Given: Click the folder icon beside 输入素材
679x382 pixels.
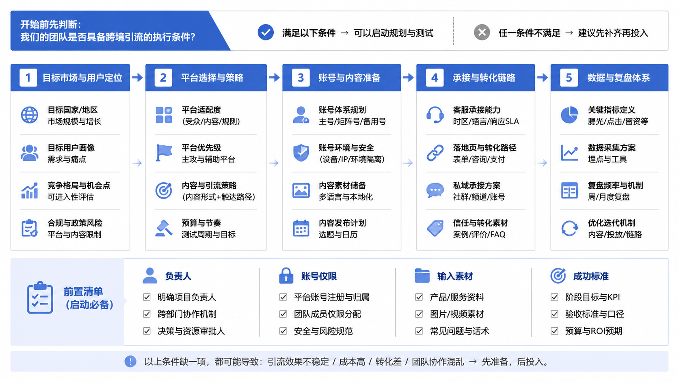Looking at the screenshot, I should [422, 276].
